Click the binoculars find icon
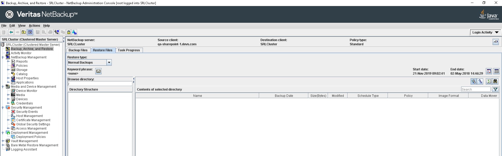 [x=495, y=81]
